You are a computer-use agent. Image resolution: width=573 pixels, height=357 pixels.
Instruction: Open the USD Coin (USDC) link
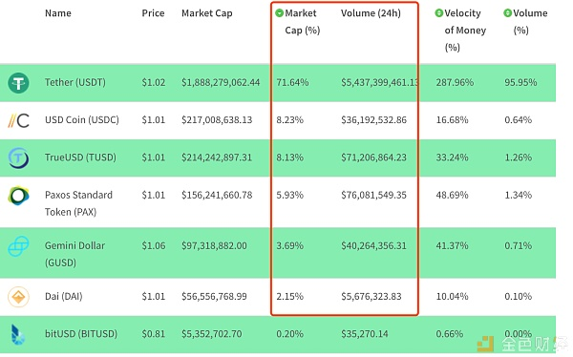click(x=82, y=120)
